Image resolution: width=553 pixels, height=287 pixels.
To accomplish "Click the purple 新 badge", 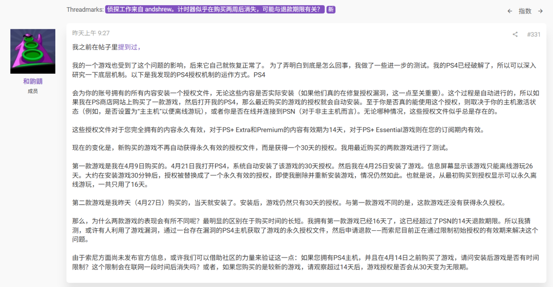I will (331, 10).
